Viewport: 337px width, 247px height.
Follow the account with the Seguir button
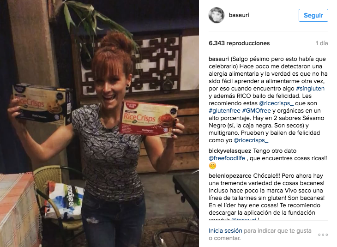click(313, 15)
